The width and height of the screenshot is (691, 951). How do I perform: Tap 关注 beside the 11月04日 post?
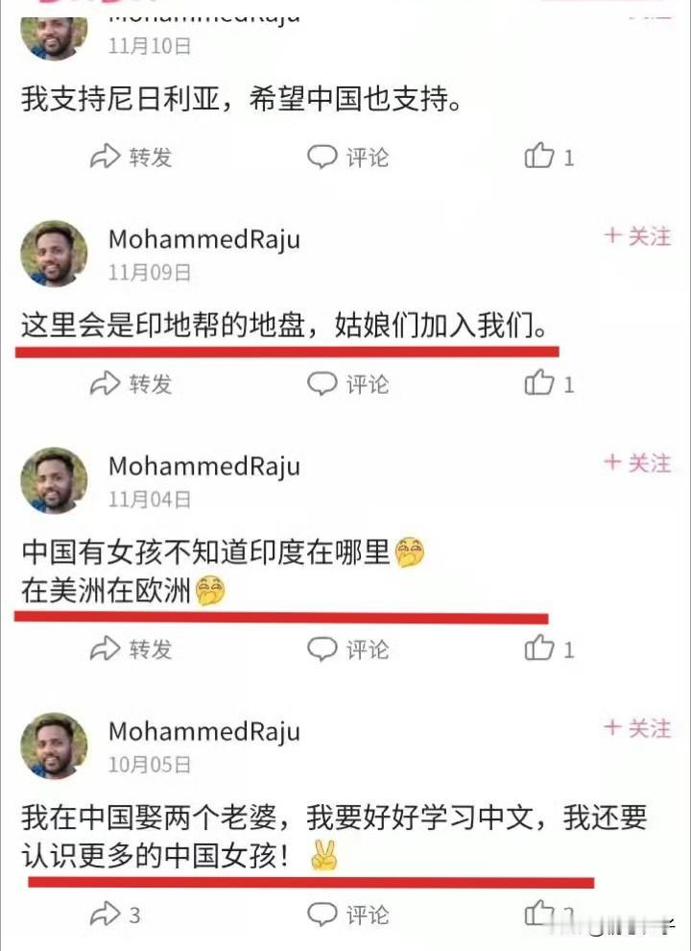(x=637, y=463)
